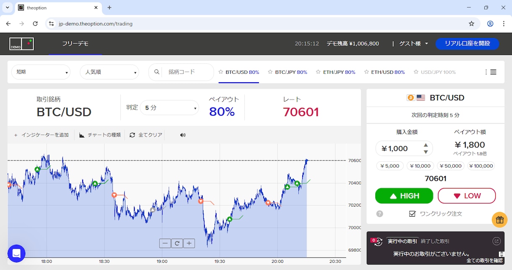The width and height of the screenshot is (512, 270).
Task: Click the ¥1,800 payout amount
Action: 470,145
